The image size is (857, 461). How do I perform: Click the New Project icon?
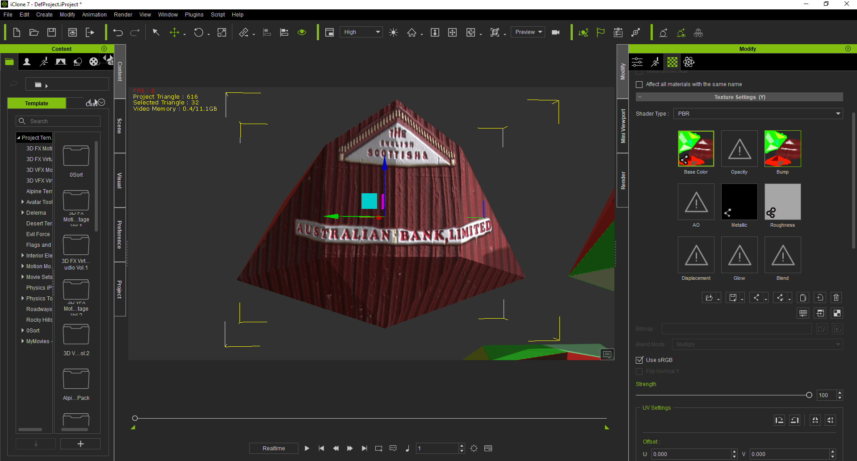[17, 33]
